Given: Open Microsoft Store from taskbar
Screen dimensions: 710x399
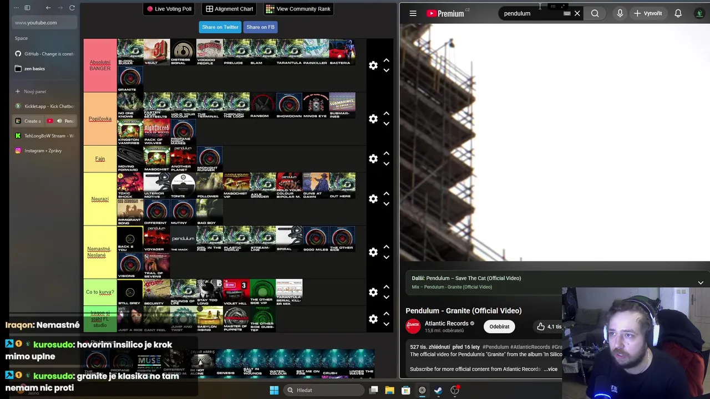Looking at the screenshot, I should (x=405, y=390).
